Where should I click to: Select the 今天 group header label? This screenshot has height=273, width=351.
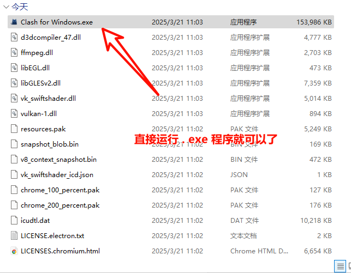(x=20, y=8)
